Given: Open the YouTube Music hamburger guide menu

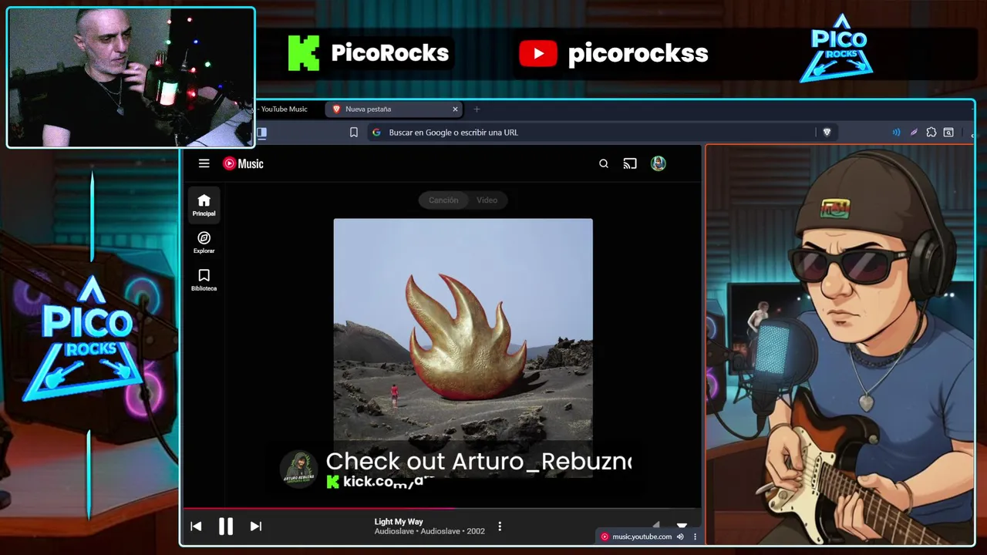Looking at the screenshot, I should click(204, 163).
